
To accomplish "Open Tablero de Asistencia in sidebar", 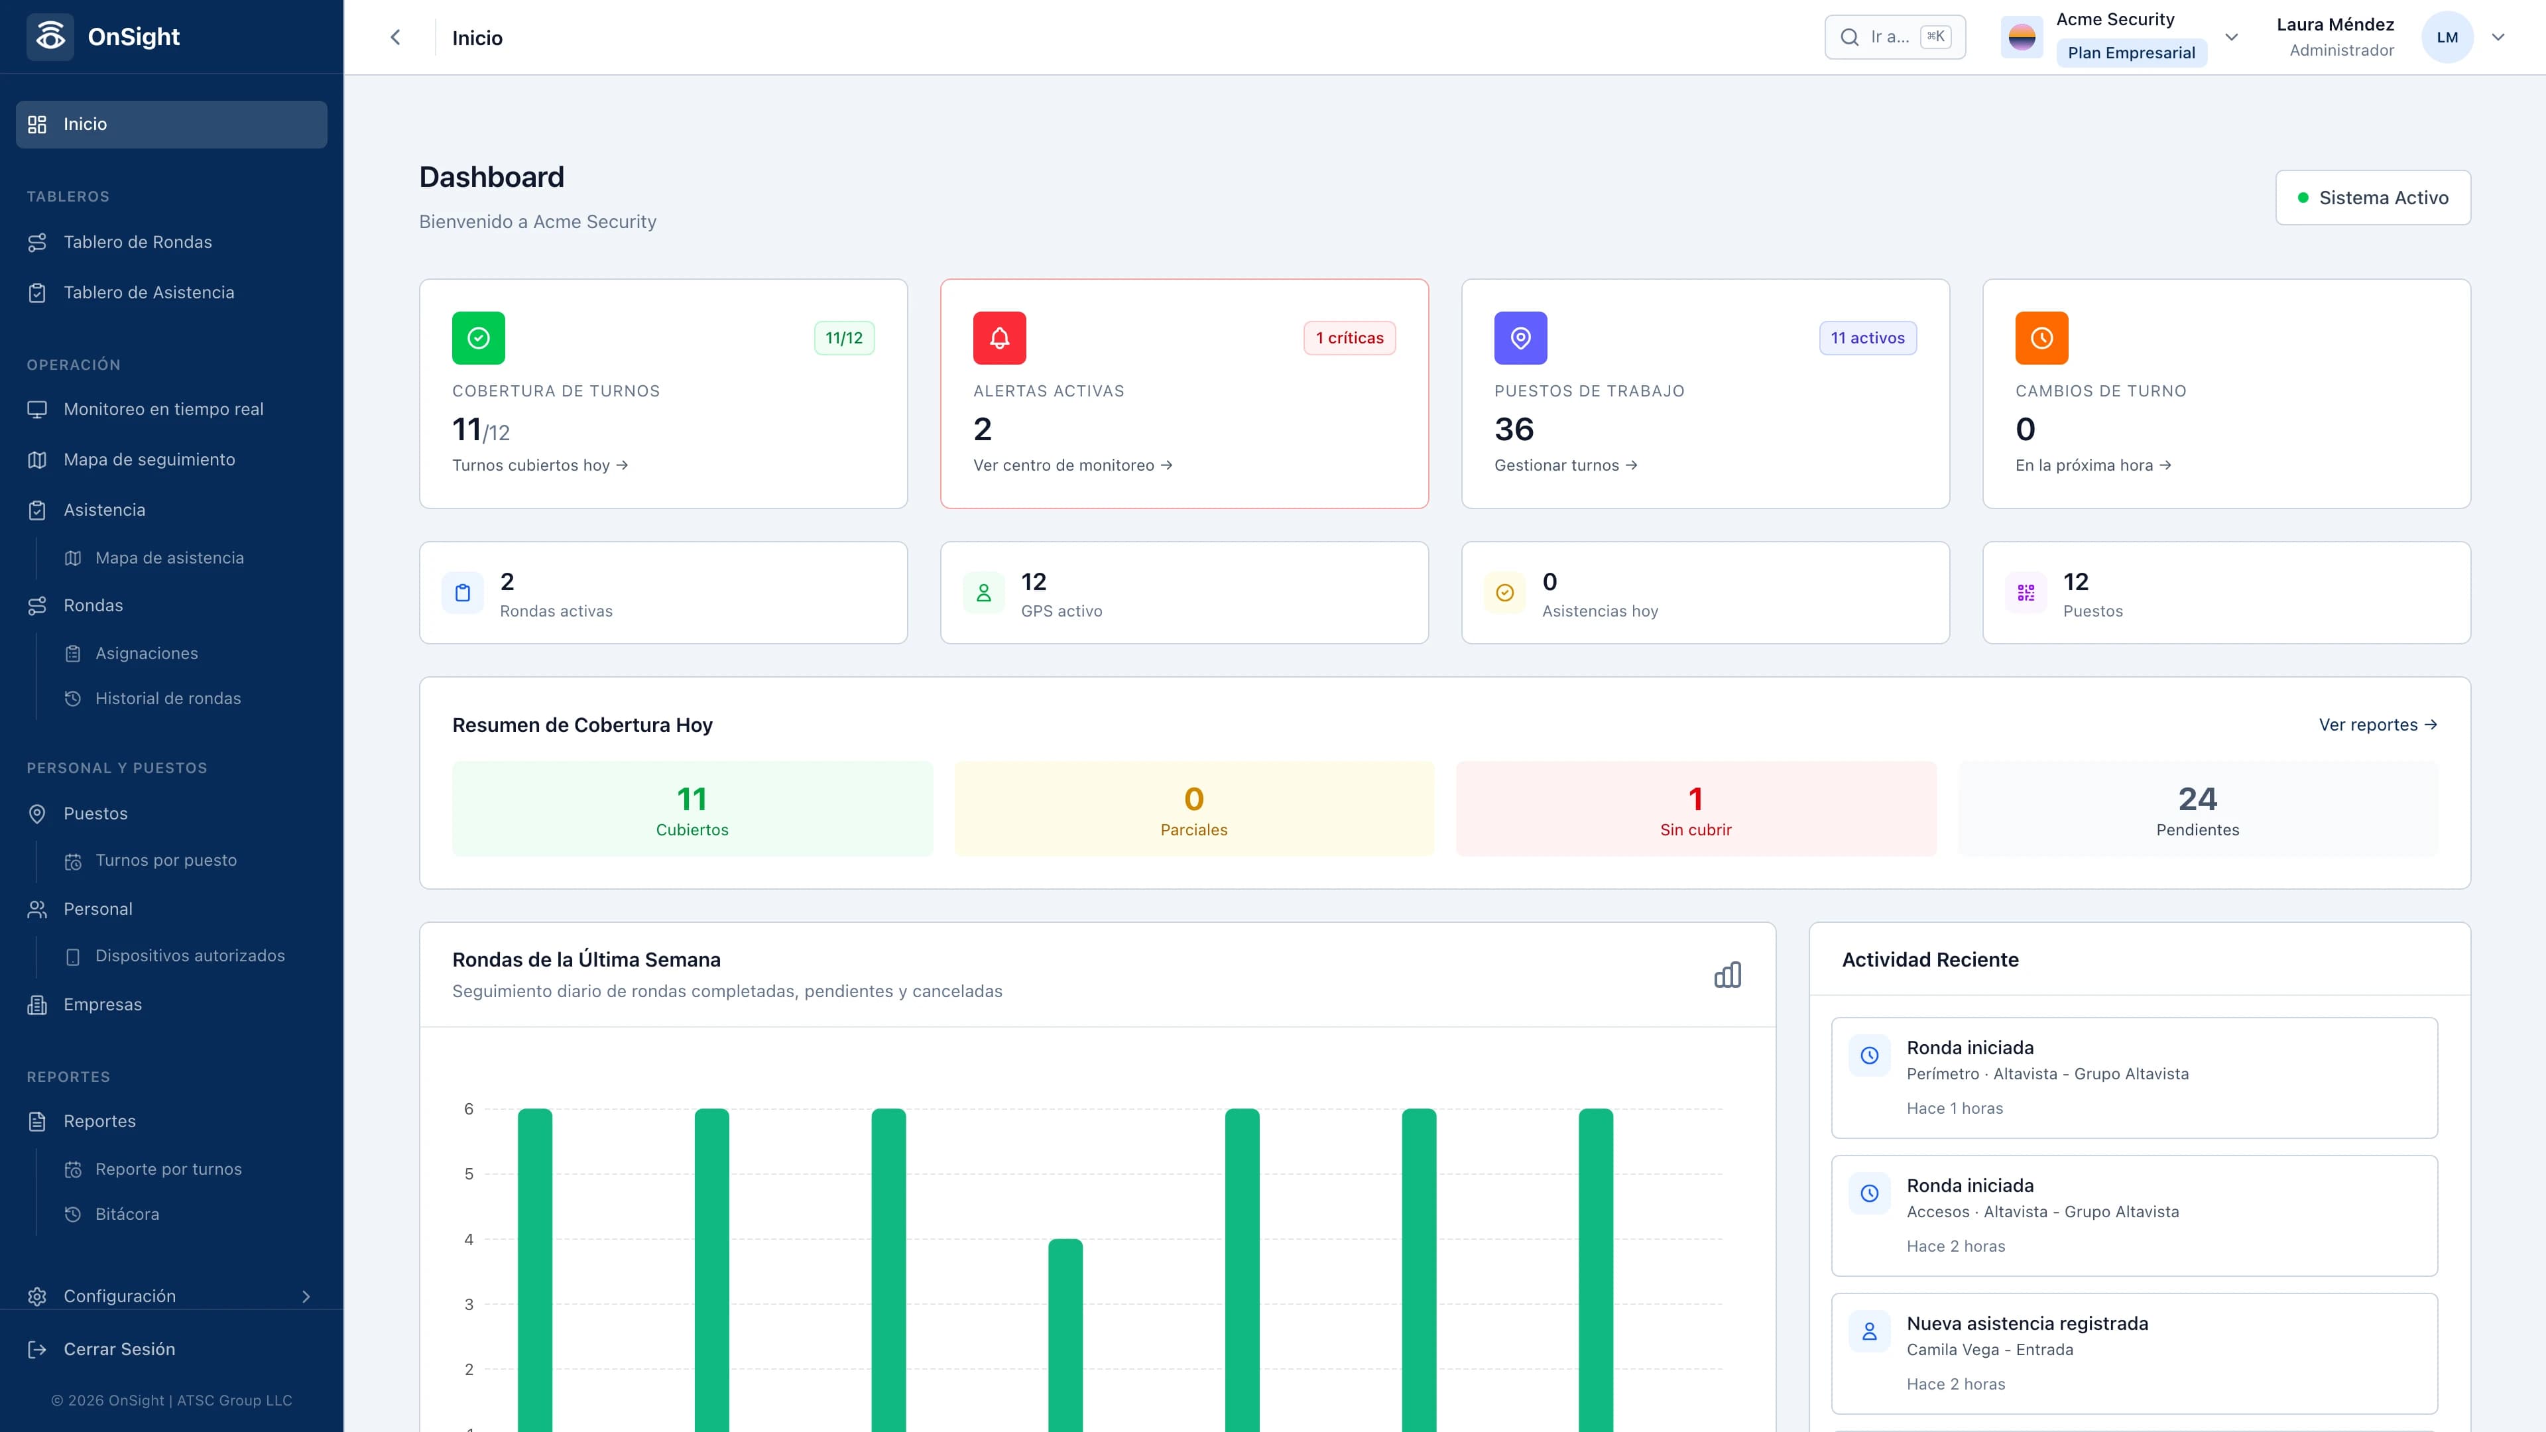I will 171,292.
